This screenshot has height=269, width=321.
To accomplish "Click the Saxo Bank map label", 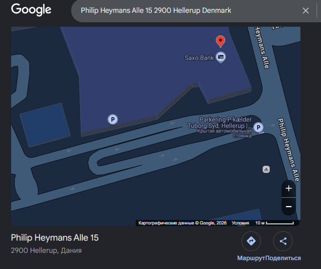I will pyautogui.click(x=199, y=58).
